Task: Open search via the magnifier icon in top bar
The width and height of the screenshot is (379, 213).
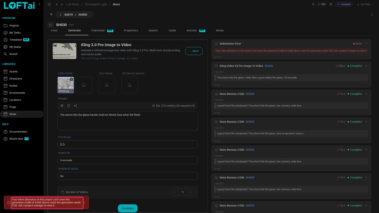Action: [x=313, y=4]
